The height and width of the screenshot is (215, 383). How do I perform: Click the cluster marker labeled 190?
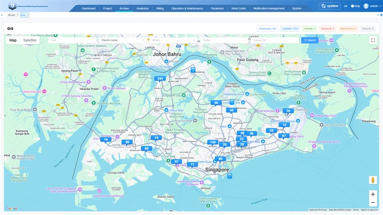pyautogui.click(x=213, y=142)
